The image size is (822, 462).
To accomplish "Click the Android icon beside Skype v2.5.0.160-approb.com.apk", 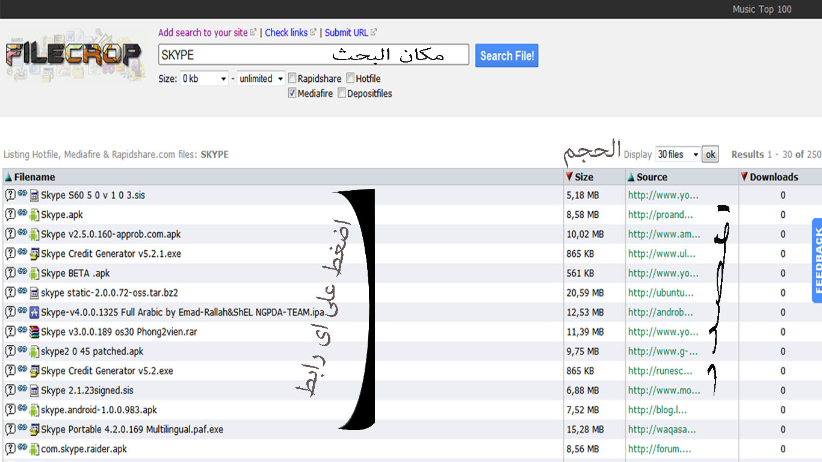I will click(x=34, y=234).
